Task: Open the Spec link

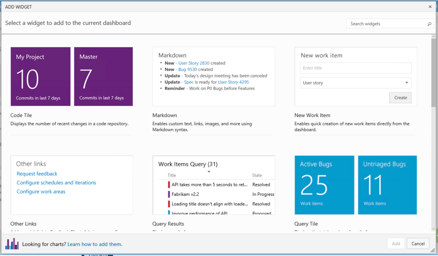Action: pos(189,82)
